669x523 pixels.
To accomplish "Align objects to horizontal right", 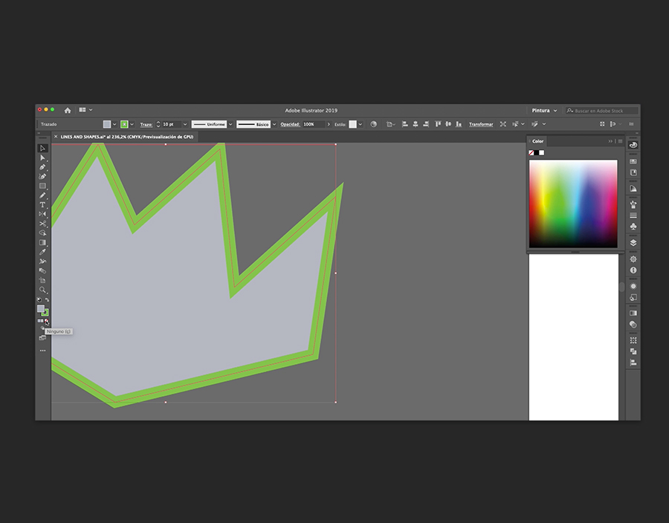I will pos(425,124).
